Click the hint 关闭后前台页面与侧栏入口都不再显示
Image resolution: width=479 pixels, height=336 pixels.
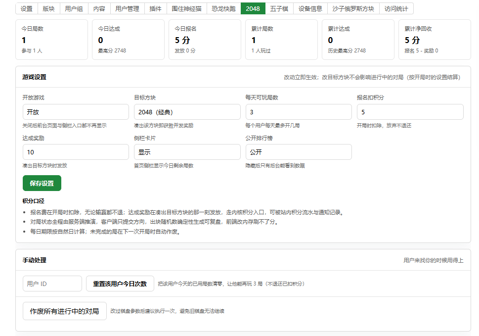pos(64,125)
